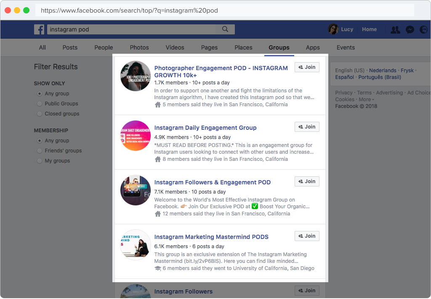Open the Terms footer link

pos(364,93)
